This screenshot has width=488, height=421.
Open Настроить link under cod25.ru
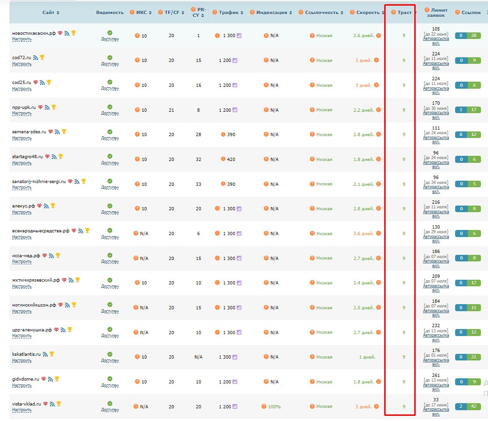(x=22, y=89)
